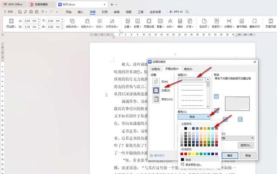Switch to the 开始 ribbon tab
The height and width of the screenshot is (174, 277).
[68, 12]
